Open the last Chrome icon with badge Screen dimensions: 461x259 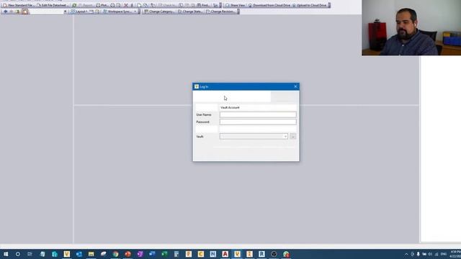pyautogui.click(x=287, y=254)
